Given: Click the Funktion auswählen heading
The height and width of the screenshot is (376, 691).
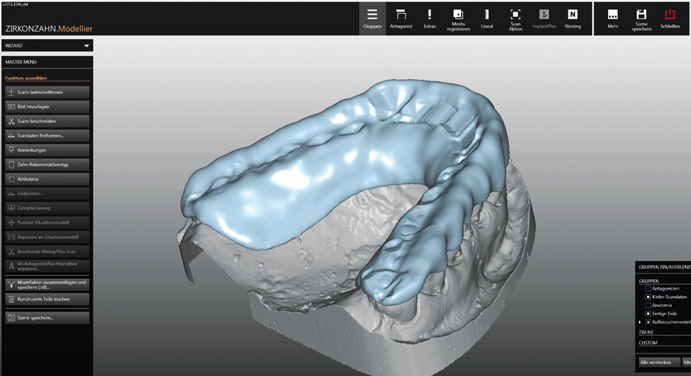Looking at the screenshot, I should click(x=26, y=78).
